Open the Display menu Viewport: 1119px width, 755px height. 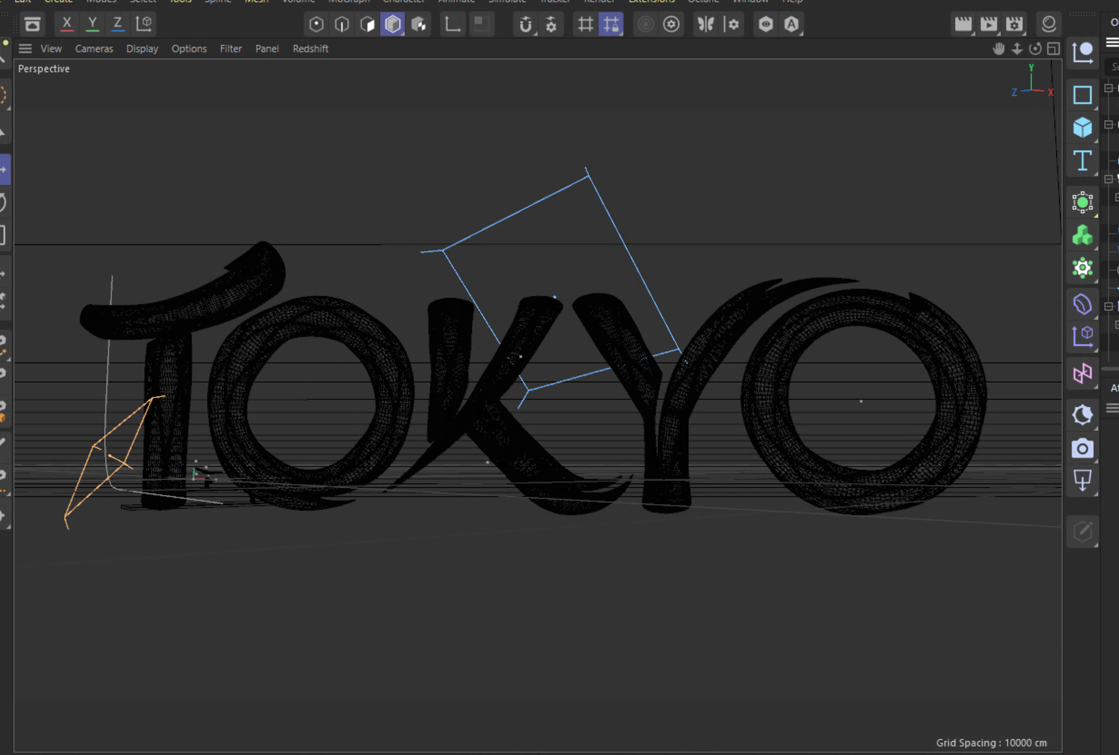pyautogui.click(x=142, y=49)
